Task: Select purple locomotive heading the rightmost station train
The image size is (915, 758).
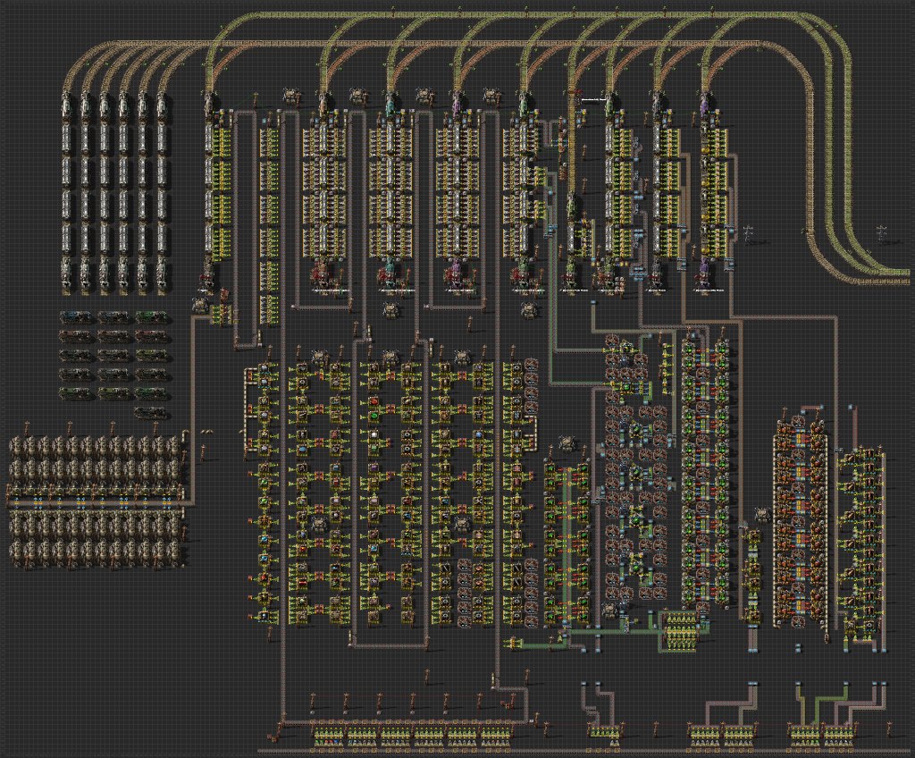Action: point(707,105)
